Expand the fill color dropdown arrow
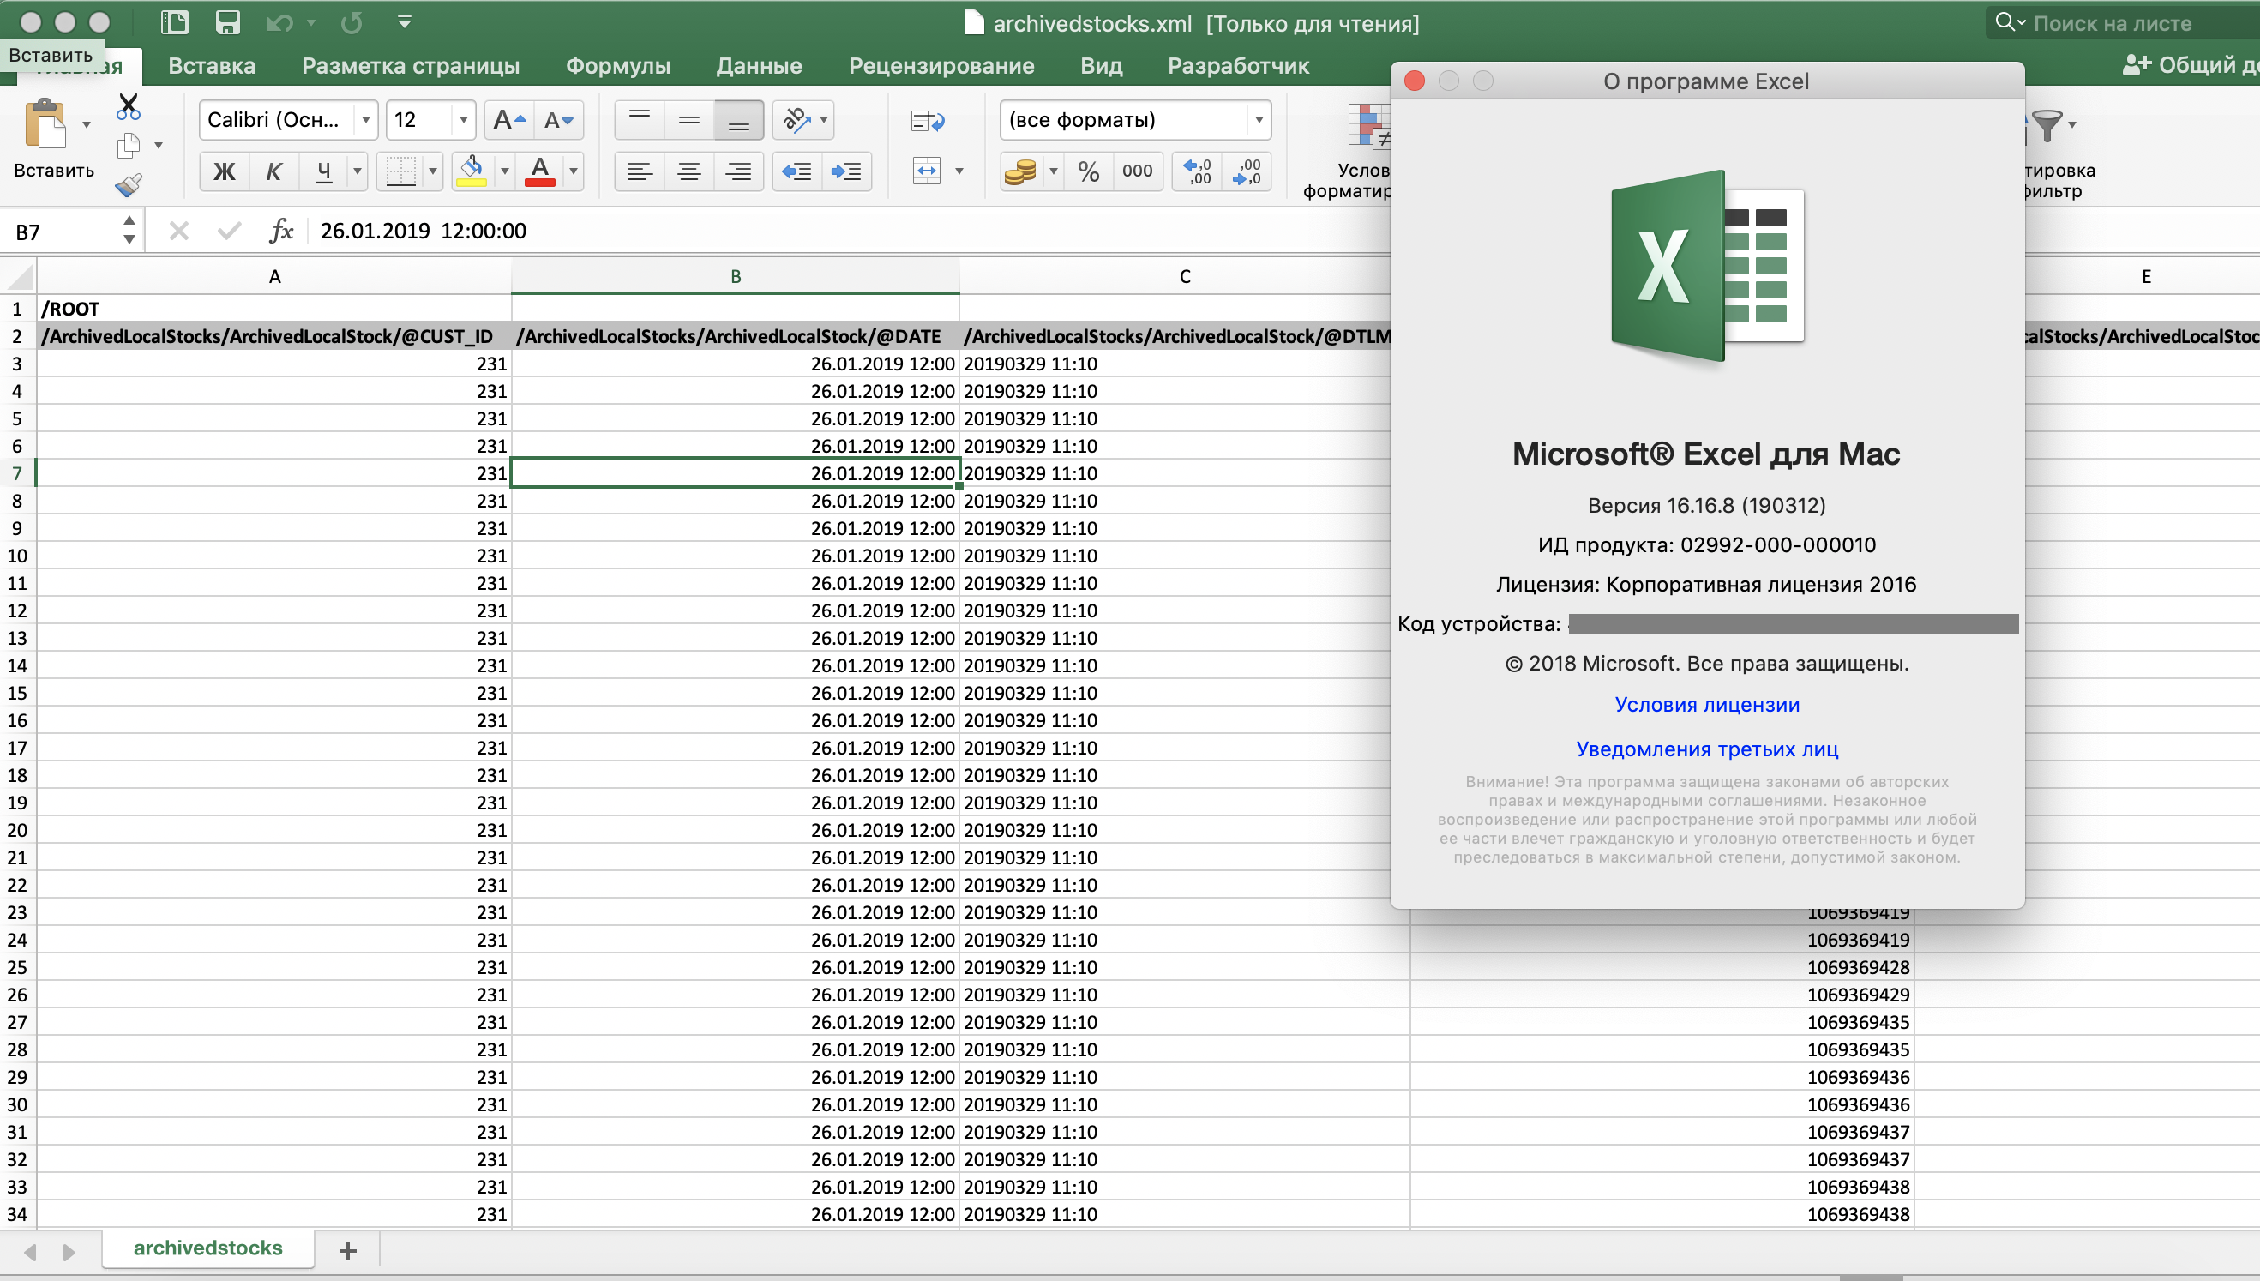Screen dimensions: 2260x1281 coord(504,171)
